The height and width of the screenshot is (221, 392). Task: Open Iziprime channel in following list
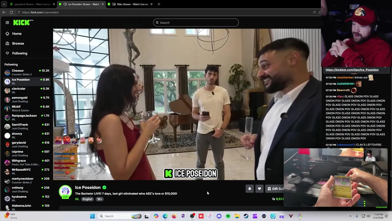pyautogui.click(x=27, y=153)
